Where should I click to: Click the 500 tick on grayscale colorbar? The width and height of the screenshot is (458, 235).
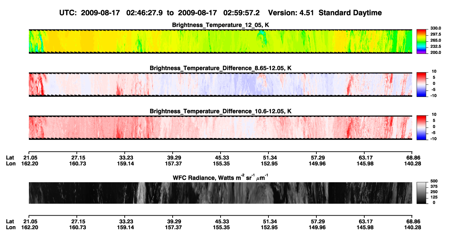coord(433,181)
